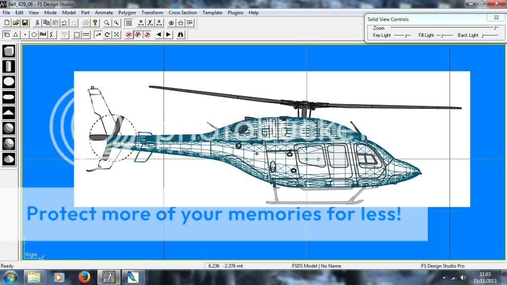Select the rotate tool on the toolbar
This screenshot has height=285, width=507.
pyautogui.click(x=107, y=35)
